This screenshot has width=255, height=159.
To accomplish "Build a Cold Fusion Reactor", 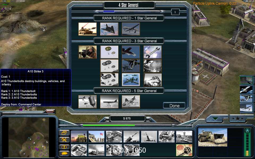I will [79, 137].
